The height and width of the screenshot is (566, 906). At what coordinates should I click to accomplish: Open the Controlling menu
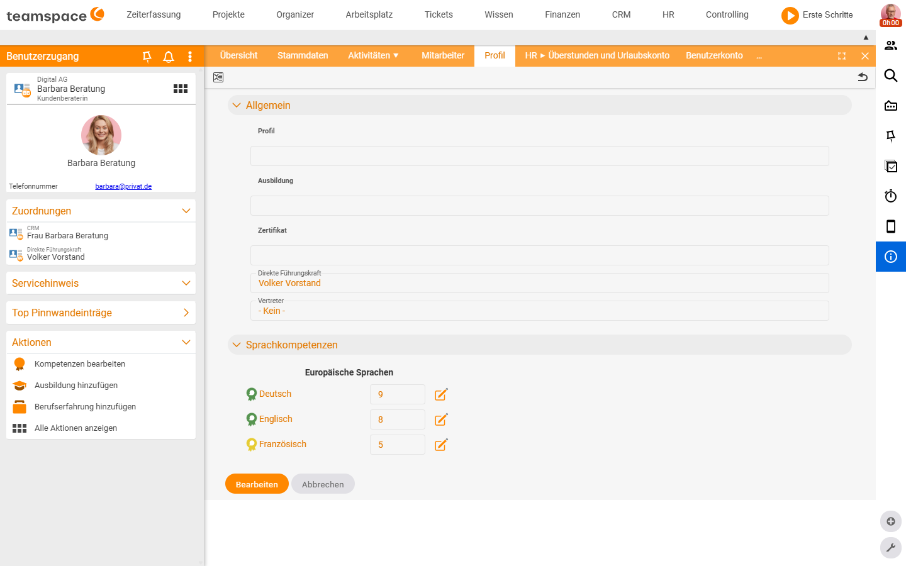click(x=727, y=14)
